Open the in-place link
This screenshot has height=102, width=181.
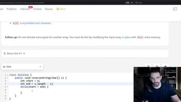[x=126, y=37]
